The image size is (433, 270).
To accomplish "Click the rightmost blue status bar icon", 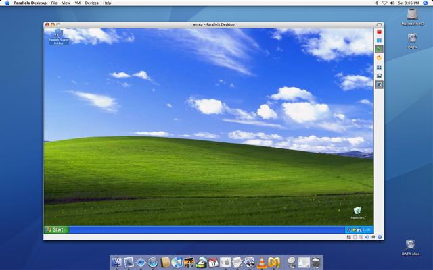I will [380, 237].
